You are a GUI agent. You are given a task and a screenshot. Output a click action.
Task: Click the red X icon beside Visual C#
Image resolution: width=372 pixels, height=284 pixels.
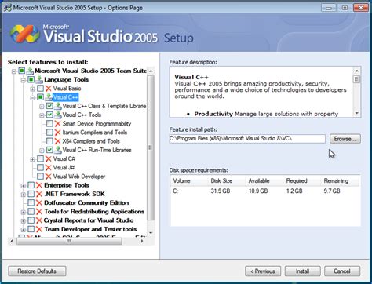(49, 158)
